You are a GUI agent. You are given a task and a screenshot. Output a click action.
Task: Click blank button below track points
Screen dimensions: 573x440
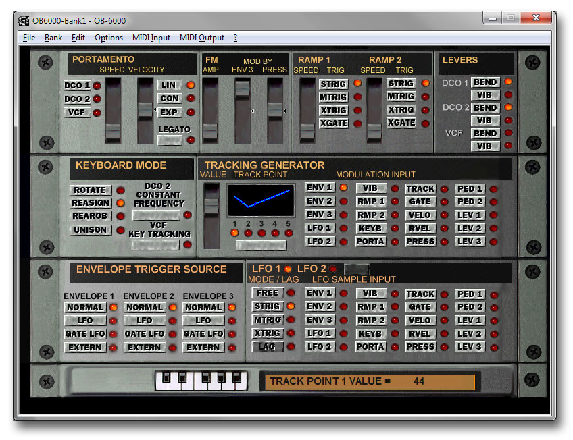261,246
